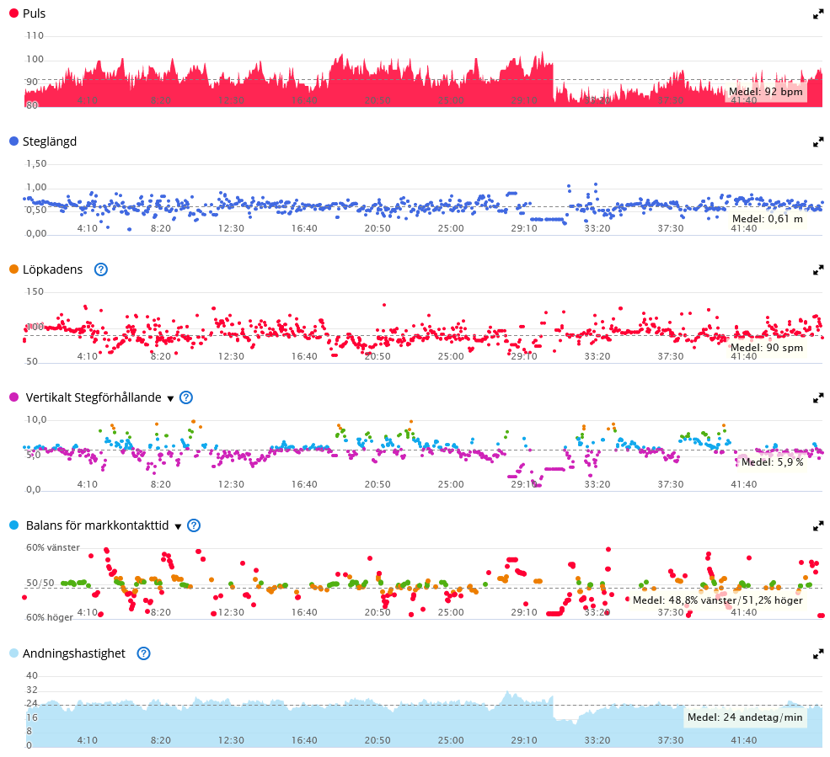Image resolution: width=830 pixels, height=757 pixels.
Task: Click the light-blue Andningshastighet legend dot
Action: pos(13,653)
